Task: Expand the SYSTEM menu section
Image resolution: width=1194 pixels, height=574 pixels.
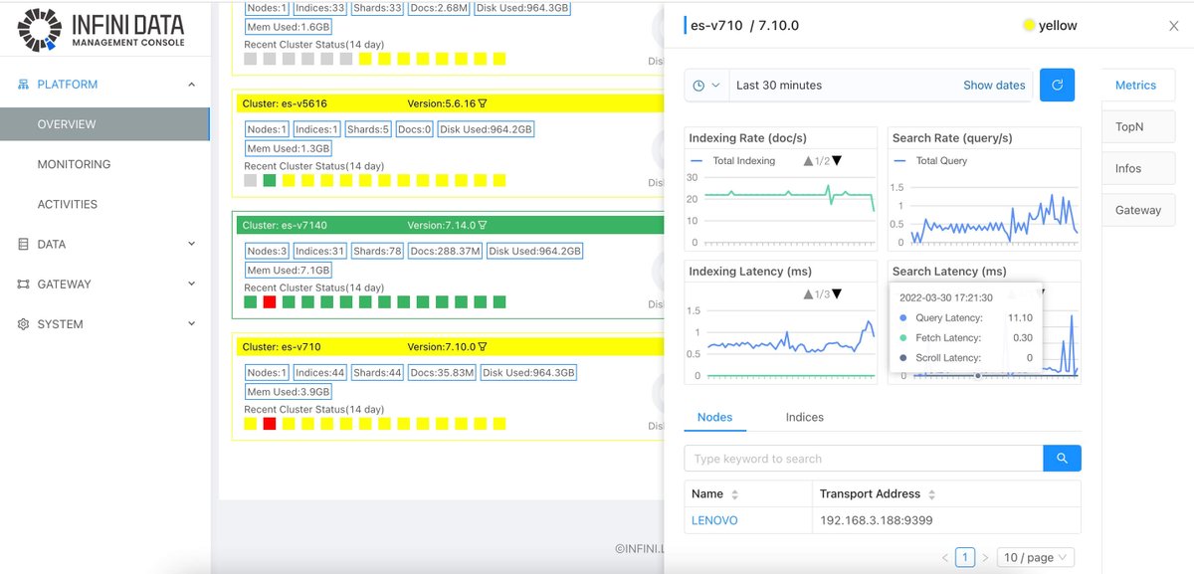Action: point(192,324)
